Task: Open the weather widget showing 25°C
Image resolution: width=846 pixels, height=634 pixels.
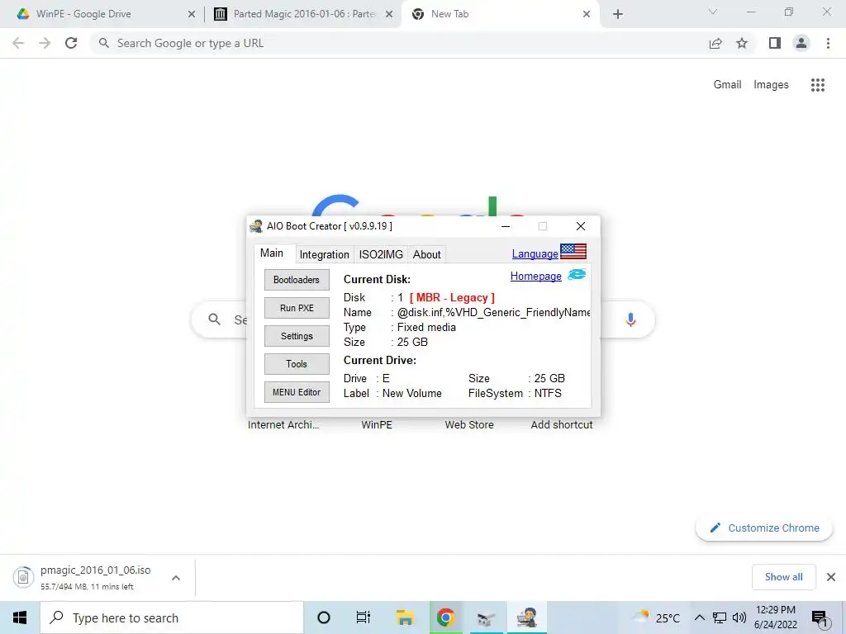Action: tap(655, 617)
